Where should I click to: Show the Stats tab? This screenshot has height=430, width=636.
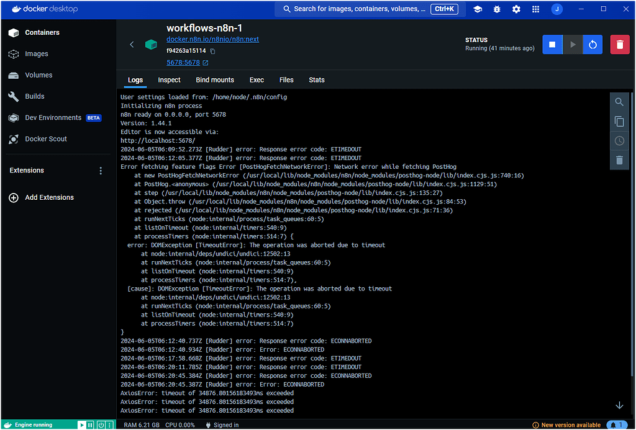pyautogui.click(x=317, y=80)
